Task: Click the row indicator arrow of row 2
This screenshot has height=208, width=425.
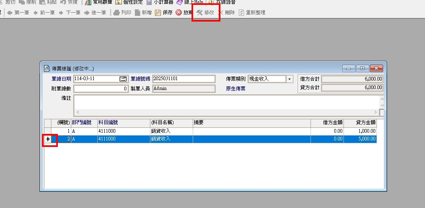Action: point(48,139)
